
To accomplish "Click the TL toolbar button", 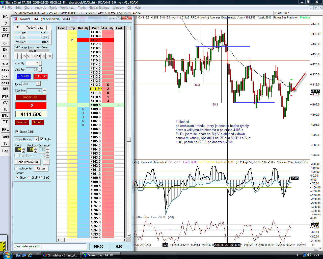I will click(5, 109).
